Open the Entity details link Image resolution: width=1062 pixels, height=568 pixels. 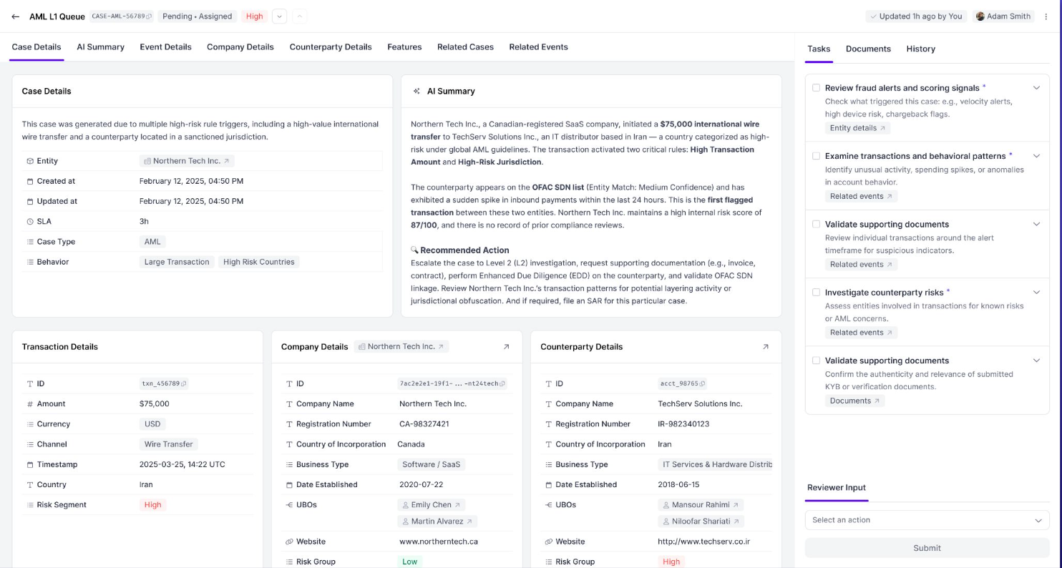coord(857,128)
